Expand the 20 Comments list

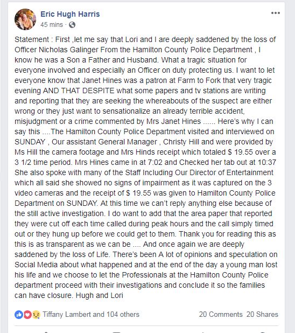(x=221, y=314)
